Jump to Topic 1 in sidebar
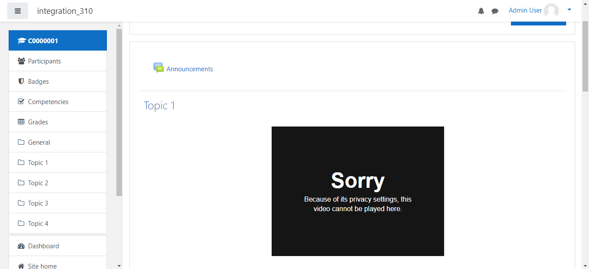The height and width of the screenshot is (269, 589). tap(58, 162)
